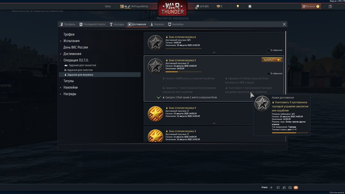Open the mail envelope icon in bottom bar

[296, 188]
